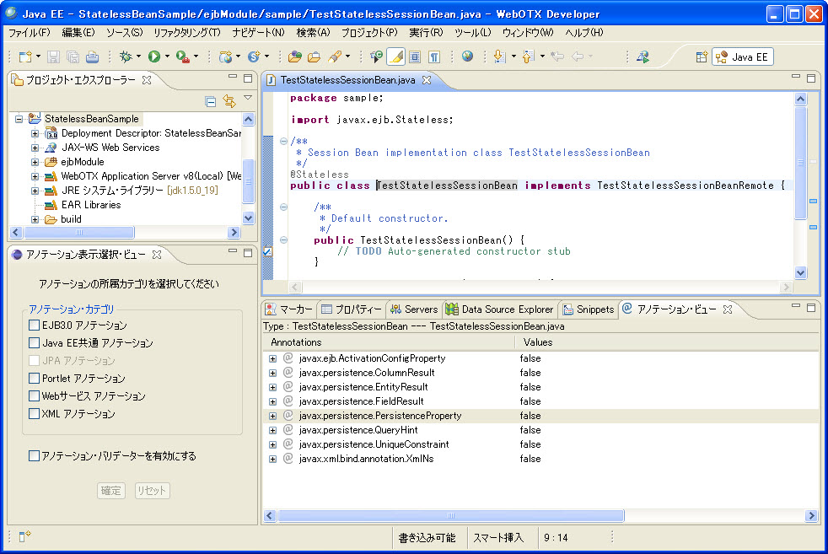Click the Debug bug icon
This screenshot has width=828, height=554.
[x=126, y=56]
